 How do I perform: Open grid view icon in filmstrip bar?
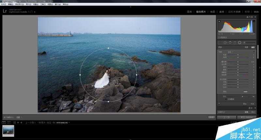[x=14, y=123]
